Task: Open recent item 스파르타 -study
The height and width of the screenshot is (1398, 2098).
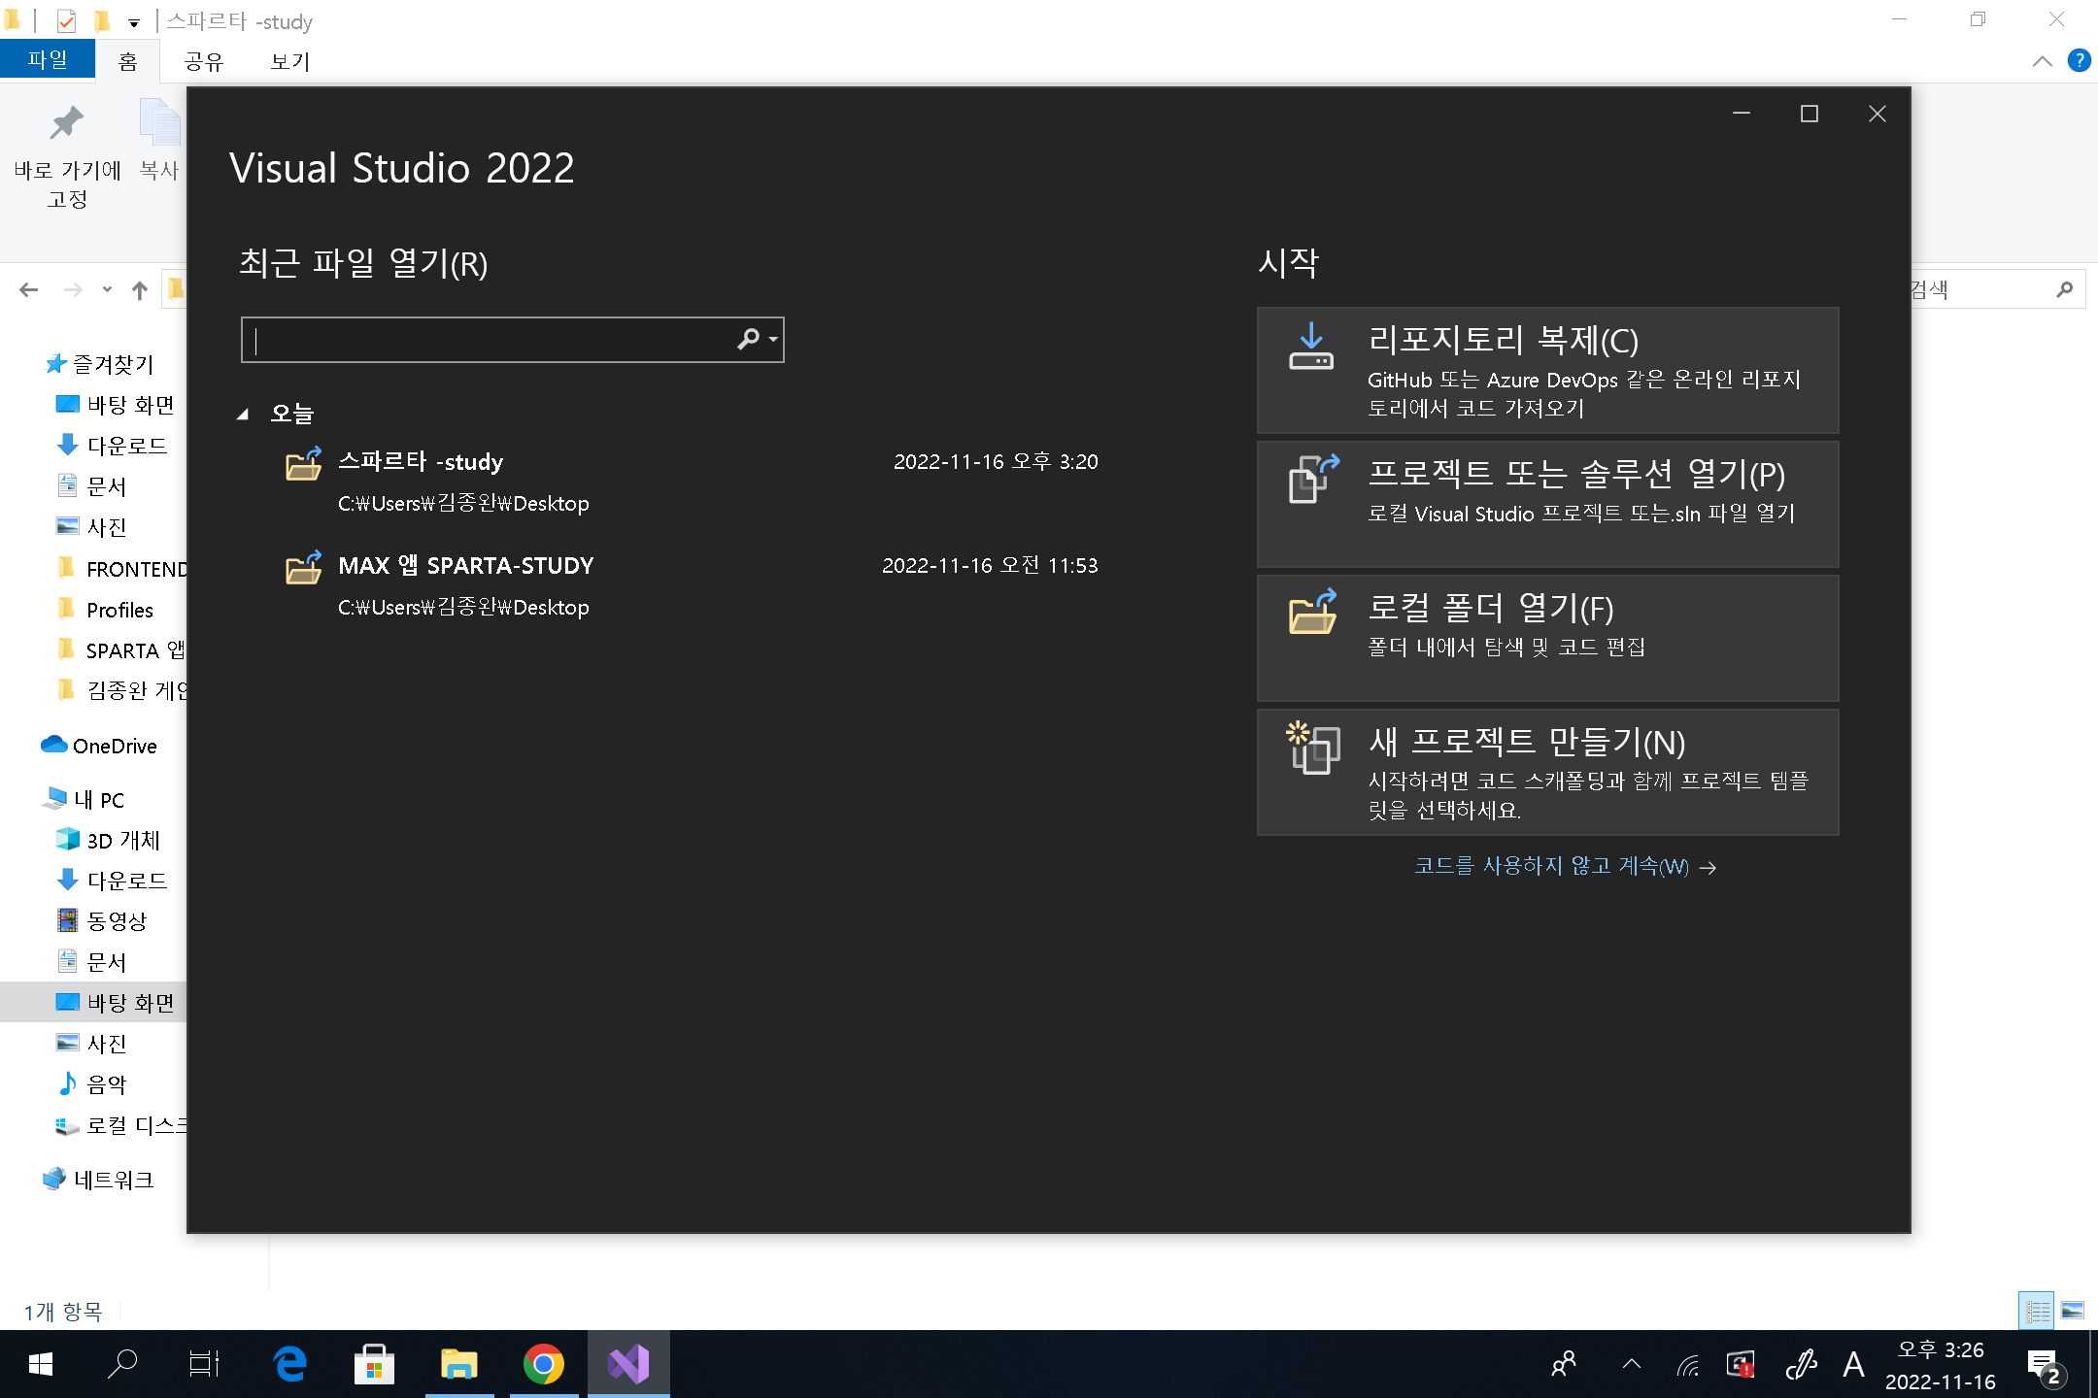Action: (692, 482)
